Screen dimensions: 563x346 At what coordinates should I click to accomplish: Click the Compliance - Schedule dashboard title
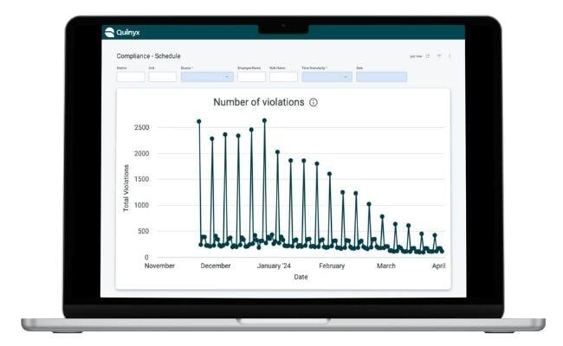[148, 56]
